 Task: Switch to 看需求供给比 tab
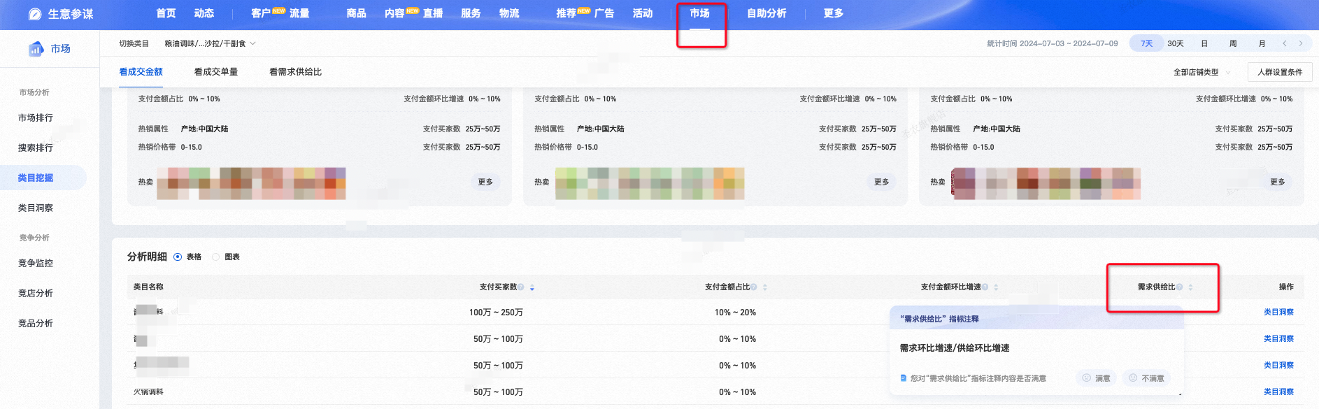click(296, 72)
